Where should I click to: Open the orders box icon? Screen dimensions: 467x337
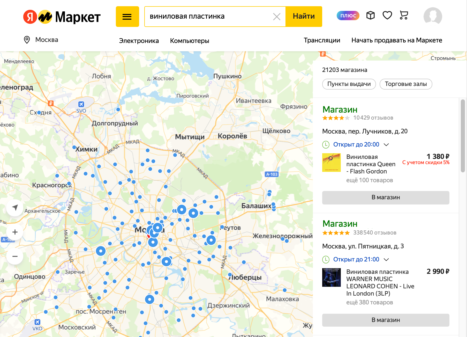pyautogui.click(x=371, y=16)
